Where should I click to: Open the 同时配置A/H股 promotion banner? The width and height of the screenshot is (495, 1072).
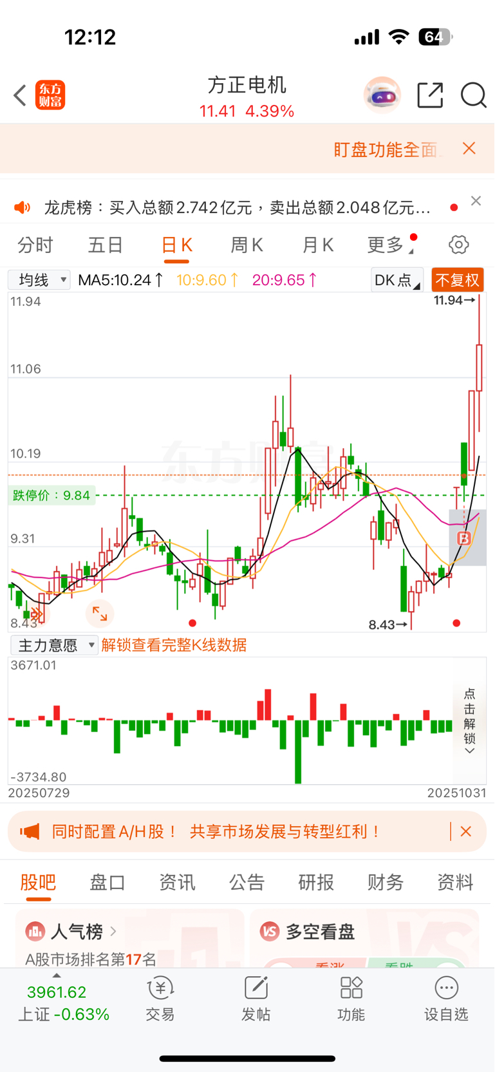point(247,831)
